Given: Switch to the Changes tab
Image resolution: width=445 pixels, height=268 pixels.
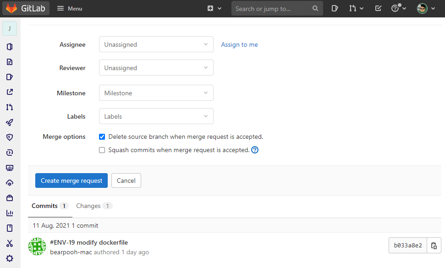Looking at the screenshot, I should pyautogui.click(x=94, y=206).
